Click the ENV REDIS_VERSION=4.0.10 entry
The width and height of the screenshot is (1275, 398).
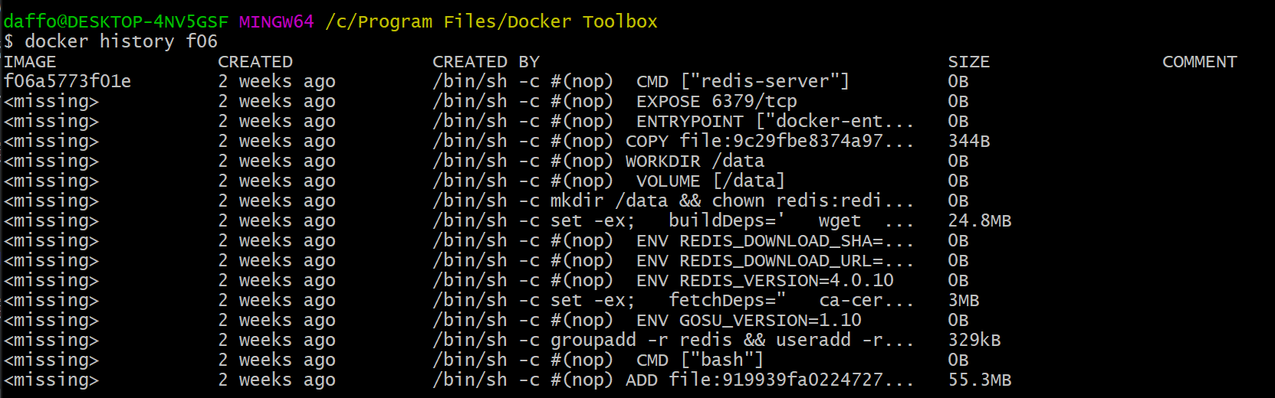(x=764, y=280)
